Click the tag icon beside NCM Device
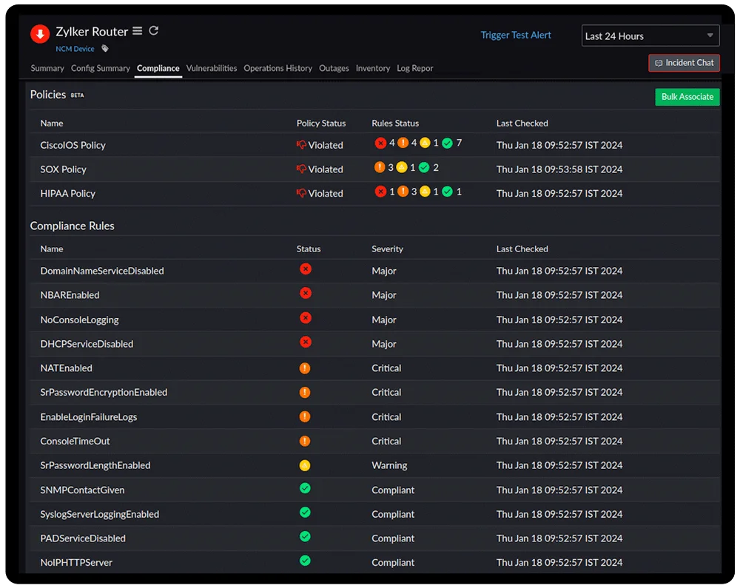Viewport: 740px width, 588px height. click(x=105, y=49)
